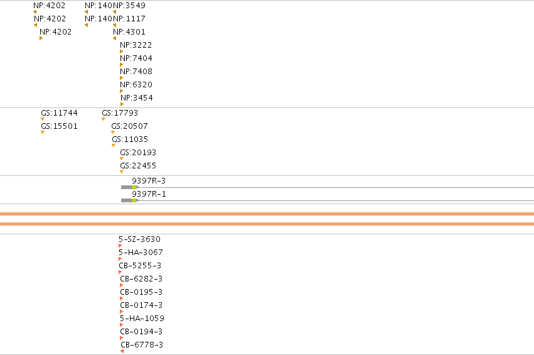Open the CB-0195-3 feature label

(141, 292)
